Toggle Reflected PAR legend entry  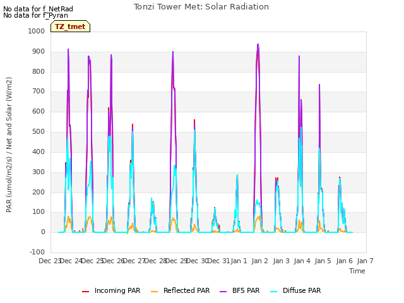(180, 291)
